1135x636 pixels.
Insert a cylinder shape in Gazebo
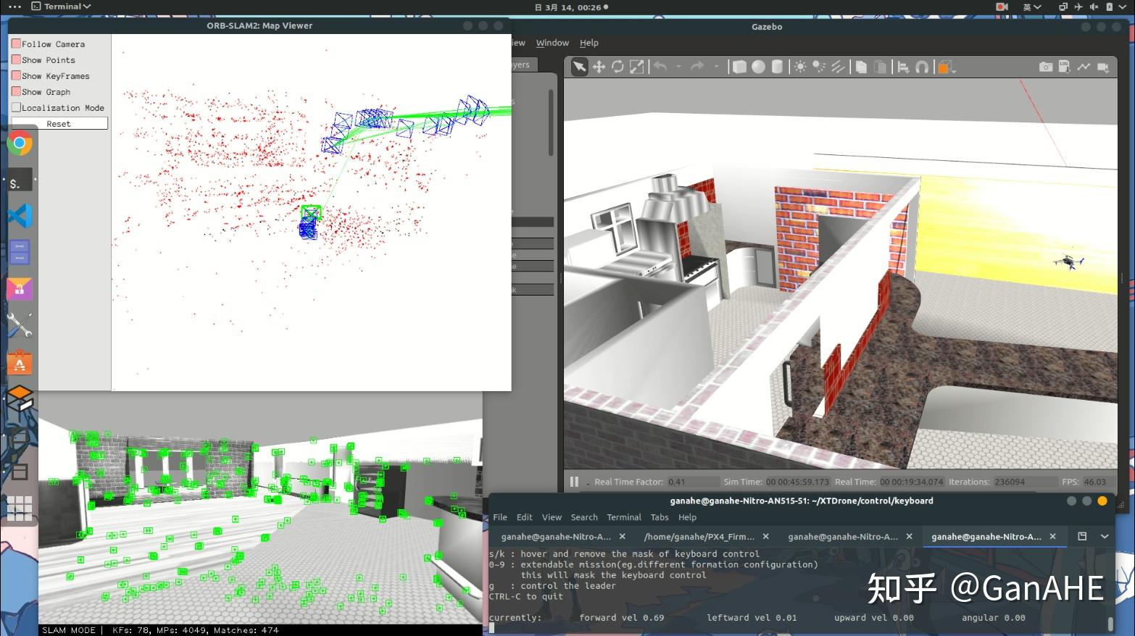point(777,67)
